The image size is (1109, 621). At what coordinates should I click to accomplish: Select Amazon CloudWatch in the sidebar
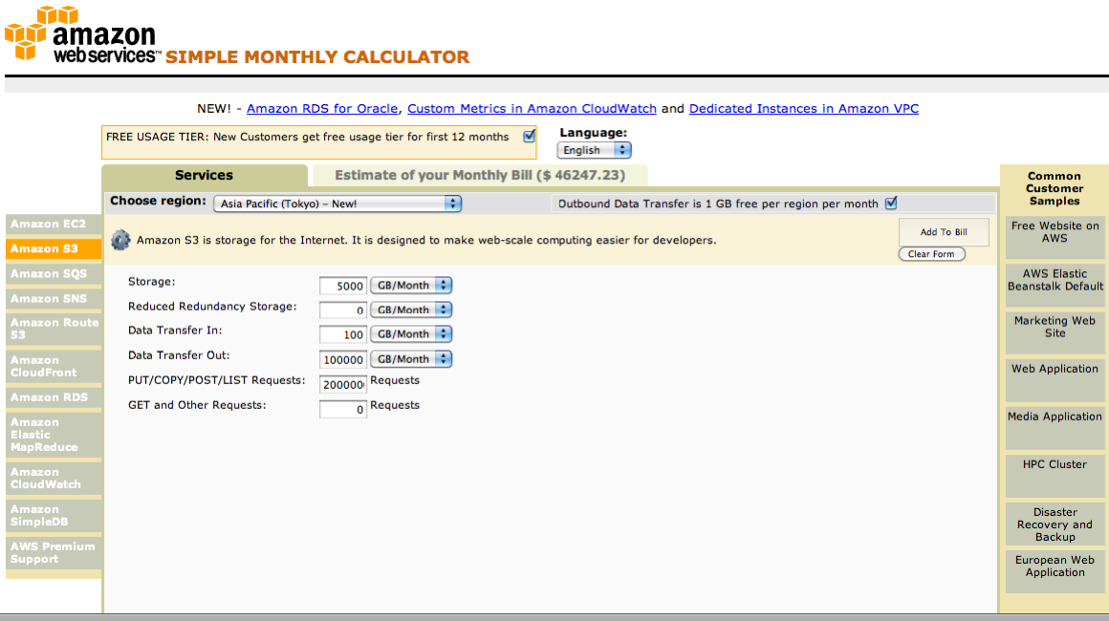pyautogui.click(x=53, y=479)
